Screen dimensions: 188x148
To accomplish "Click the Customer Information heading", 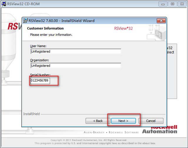I will pos(45,28).
